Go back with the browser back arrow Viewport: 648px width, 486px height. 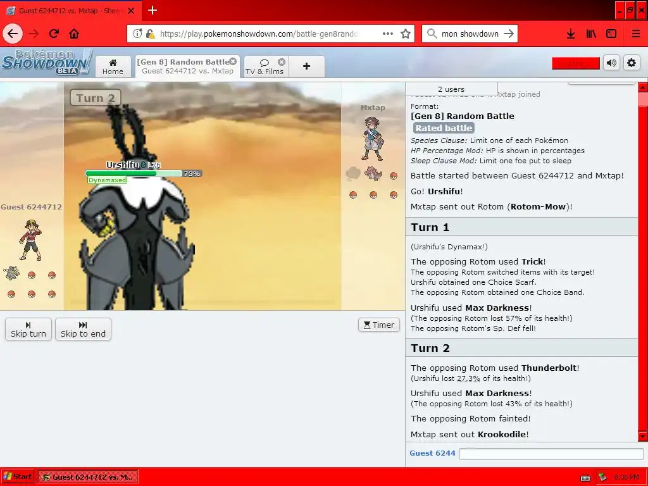[13, 34]
